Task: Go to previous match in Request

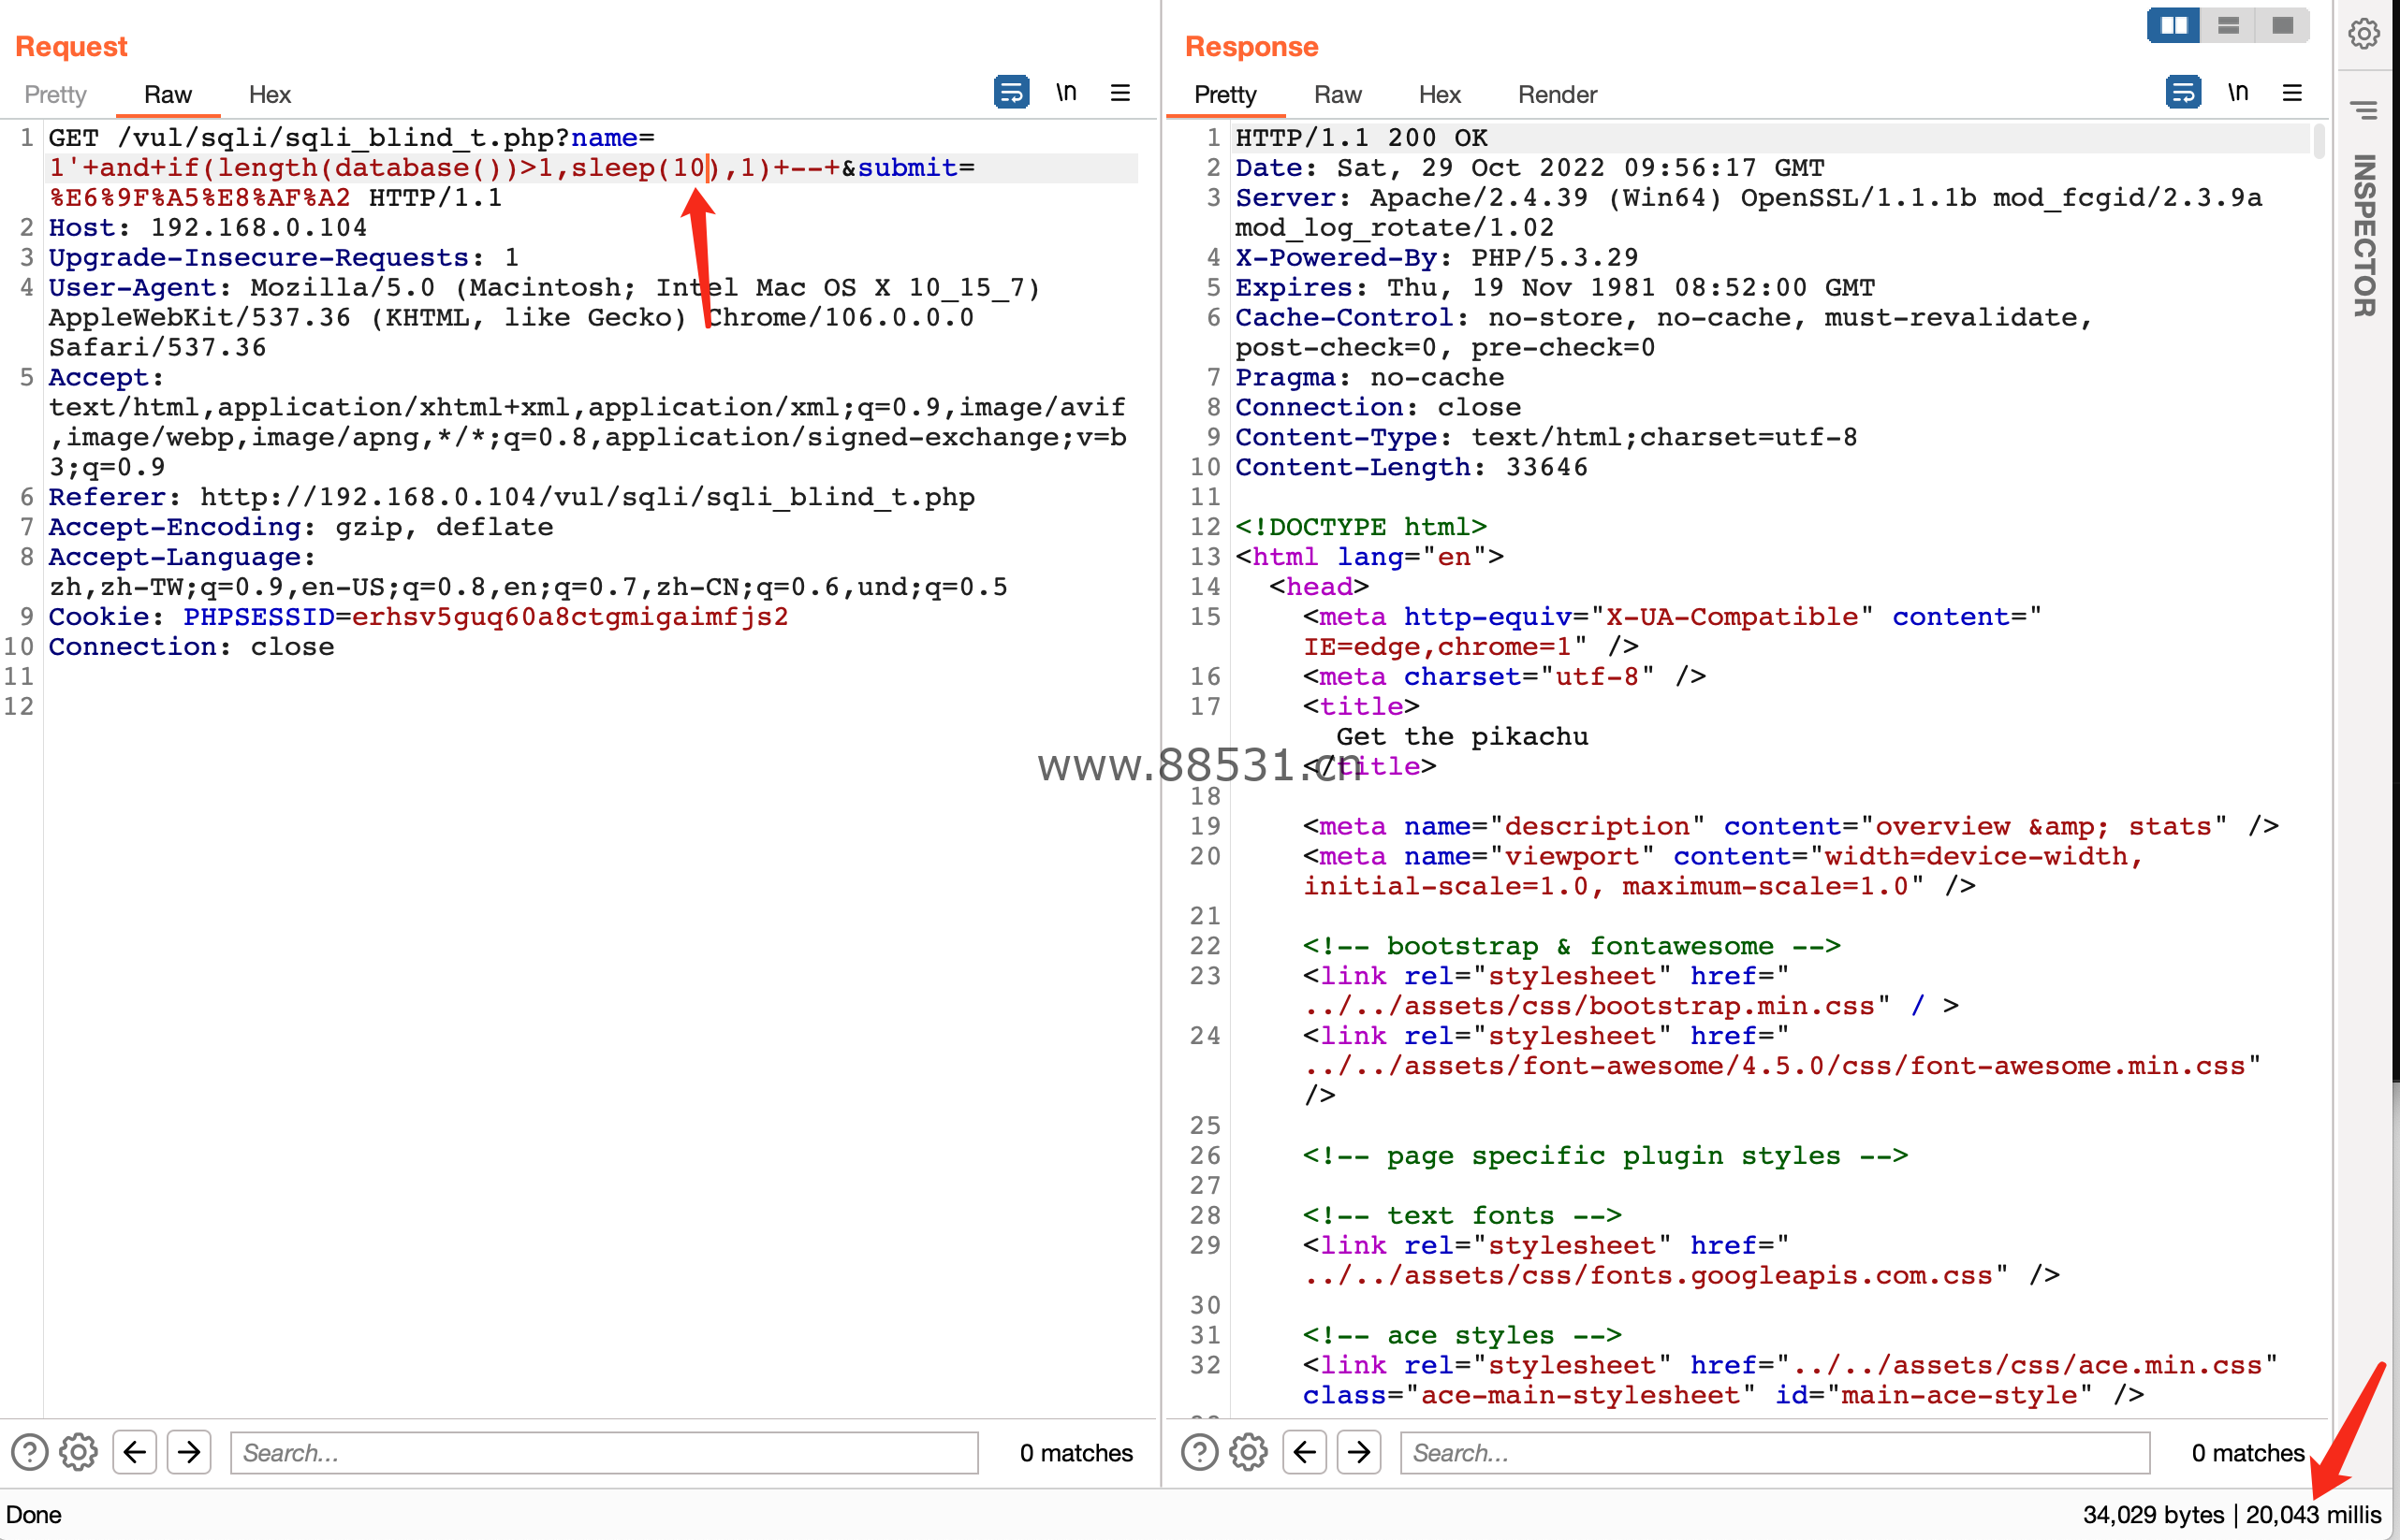Action: point(135,1452)
